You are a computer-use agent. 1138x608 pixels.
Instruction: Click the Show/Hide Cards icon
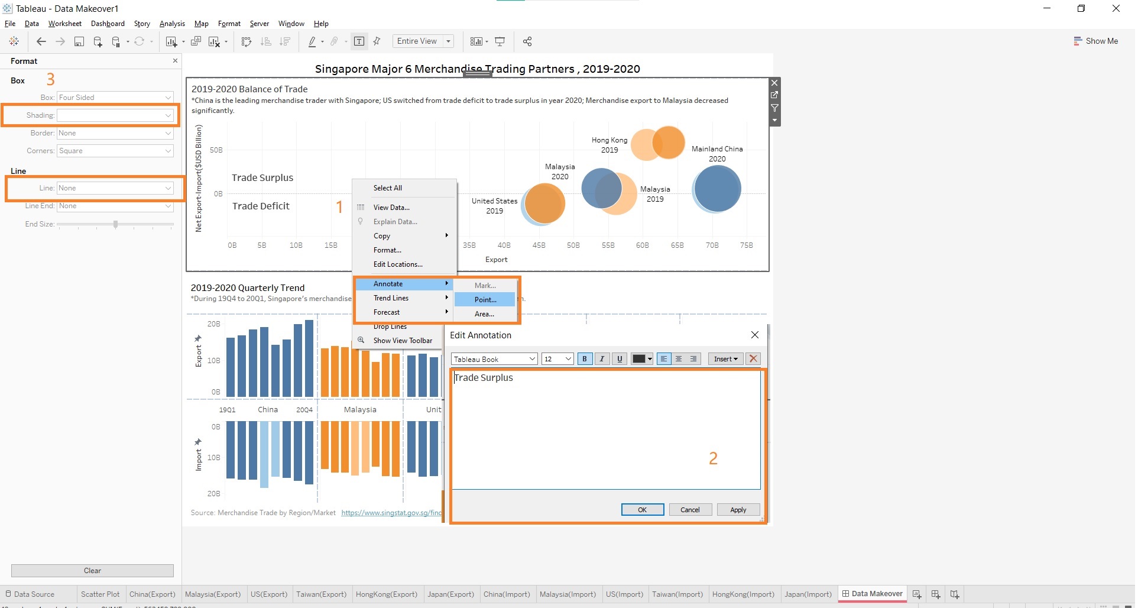(476, 41)
